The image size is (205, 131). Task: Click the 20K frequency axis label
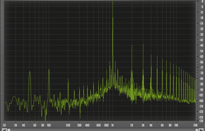point(195,125)
